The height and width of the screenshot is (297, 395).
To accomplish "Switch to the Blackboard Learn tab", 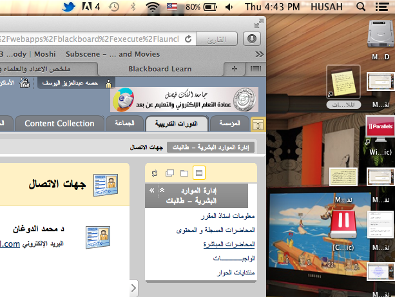I will pos(160,69).
